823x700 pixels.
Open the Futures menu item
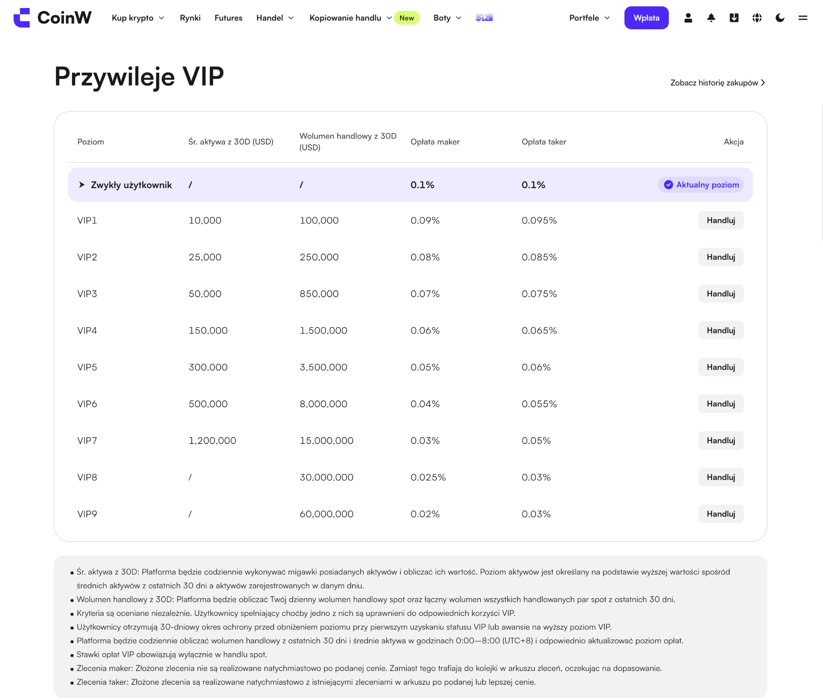pos(228,18)
